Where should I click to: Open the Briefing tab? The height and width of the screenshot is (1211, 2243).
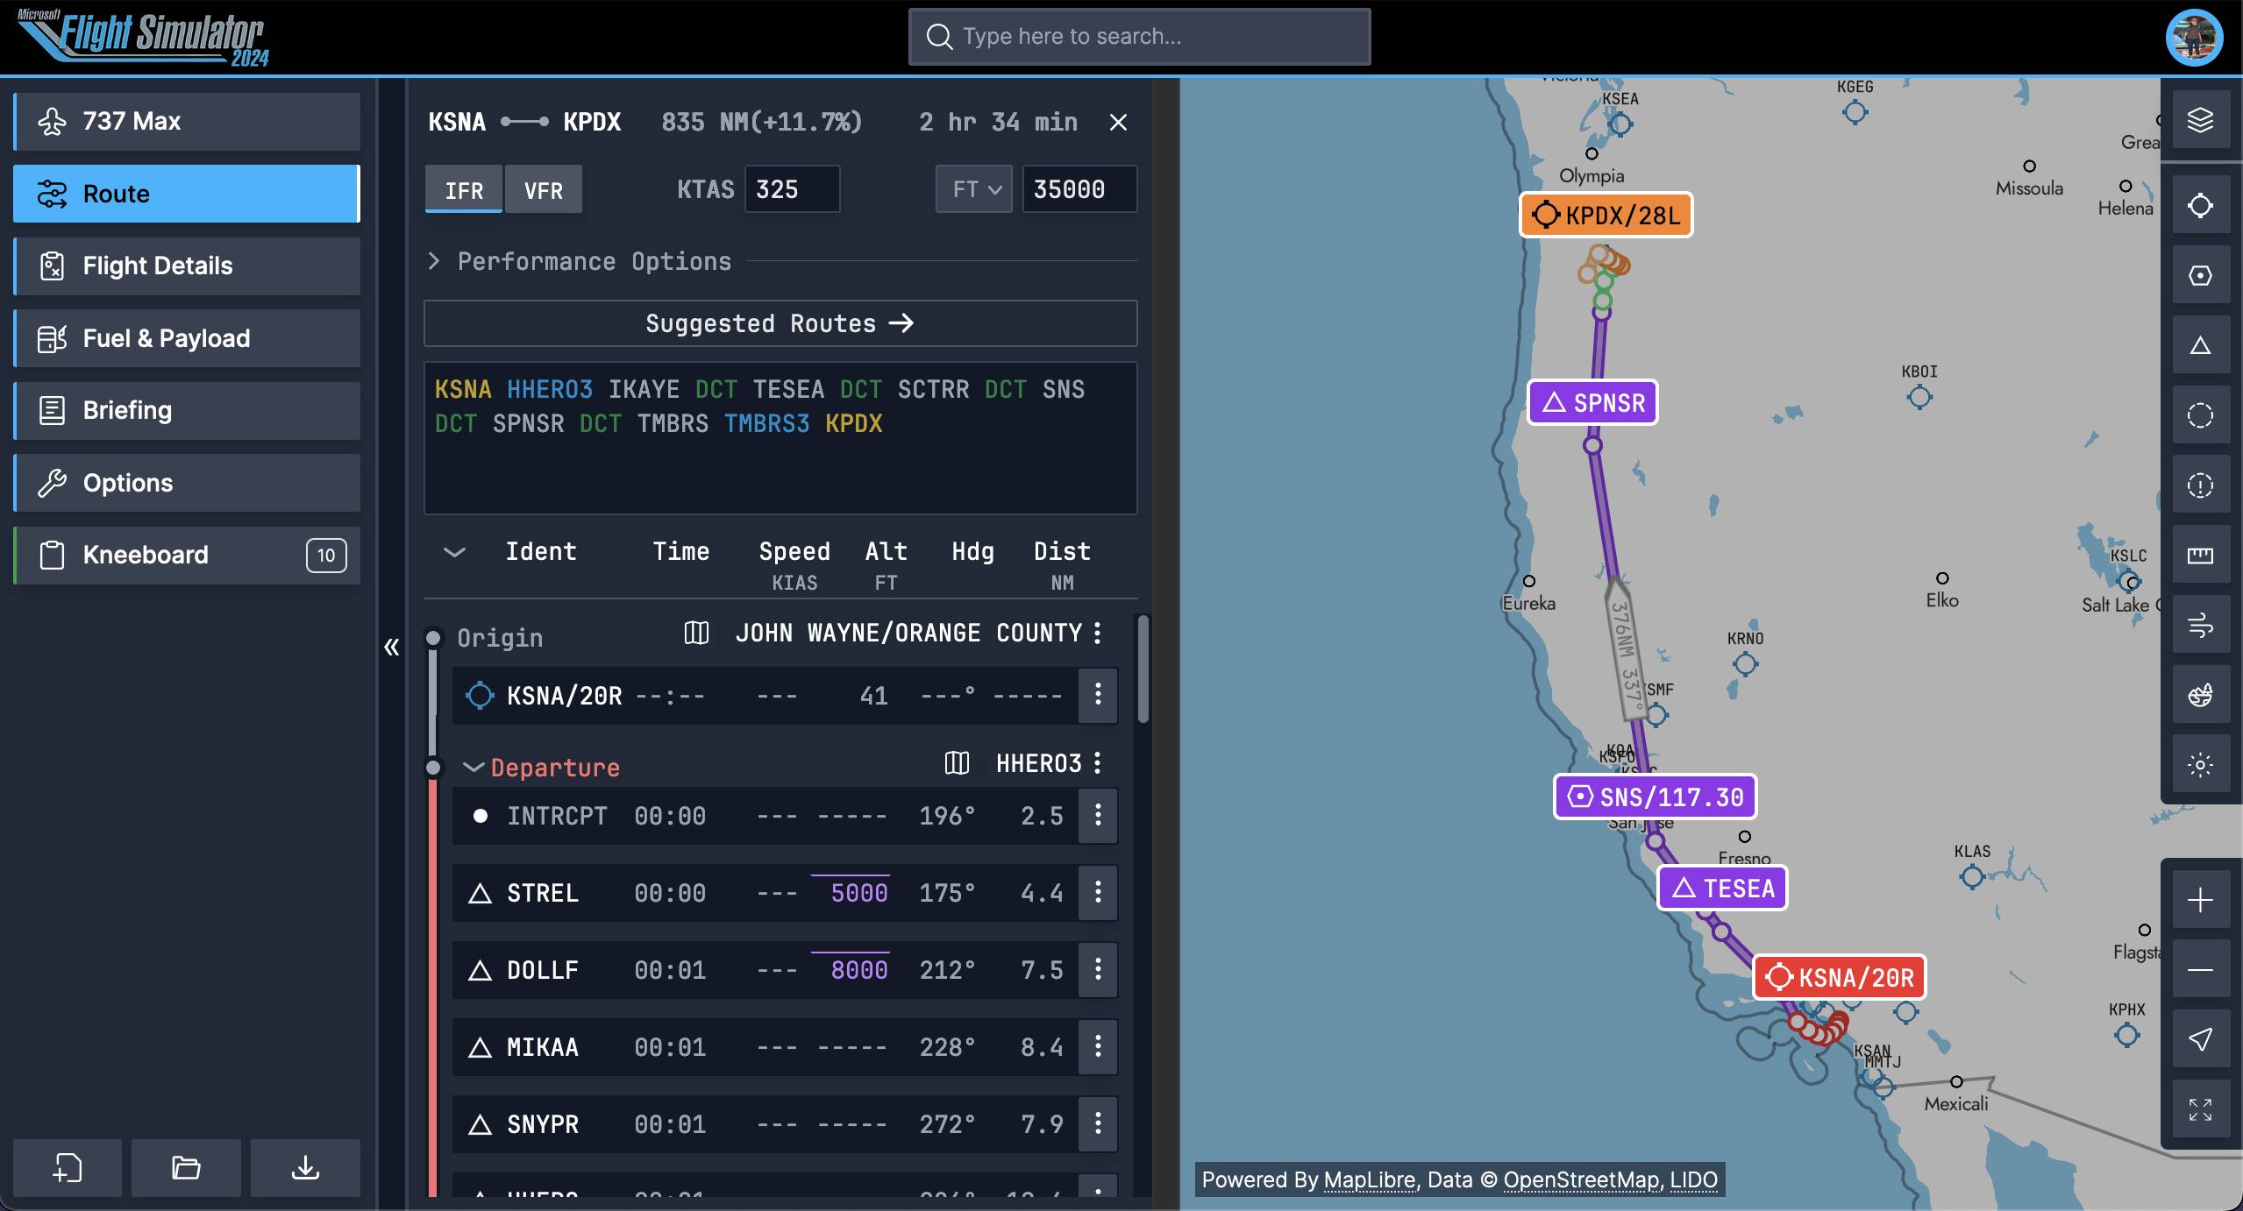187,410
